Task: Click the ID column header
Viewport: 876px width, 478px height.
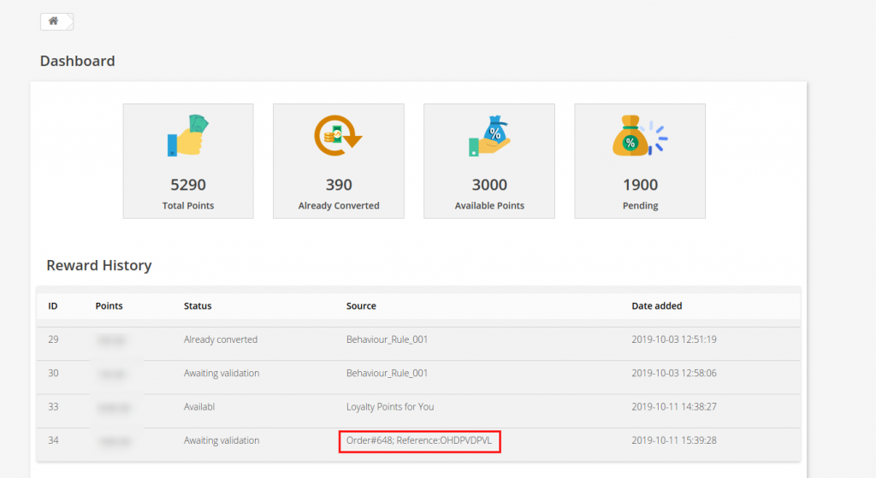Action: 52,306
